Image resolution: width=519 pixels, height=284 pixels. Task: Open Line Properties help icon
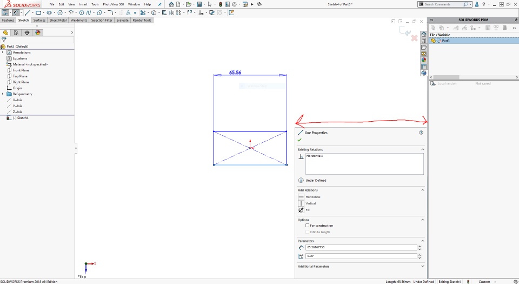[x=421, y=133]
